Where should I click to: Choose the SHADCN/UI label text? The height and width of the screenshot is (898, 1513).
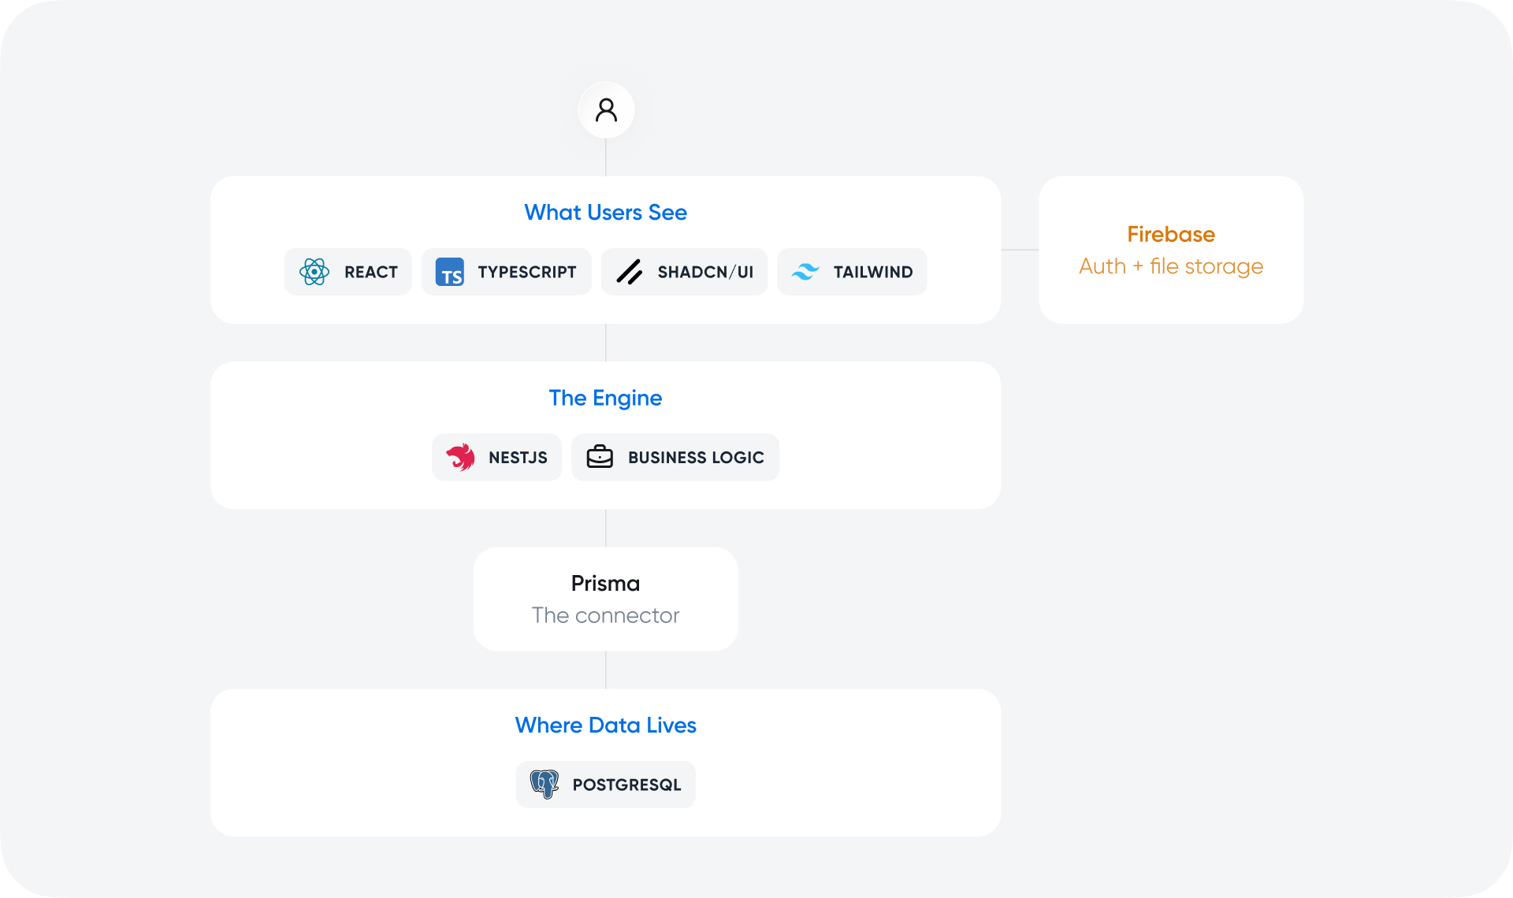(705, 273)
